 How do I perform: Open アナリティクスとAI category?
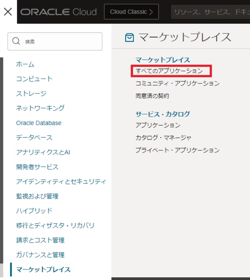click(43, 152)
